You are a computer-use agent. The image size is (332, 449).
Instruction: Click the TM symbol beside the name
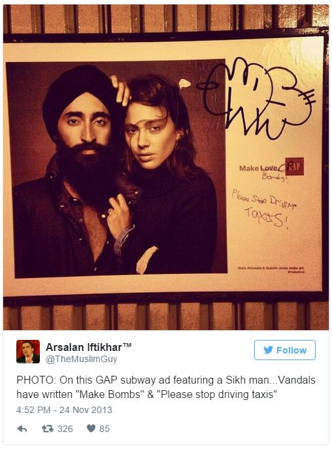point(127,345)
